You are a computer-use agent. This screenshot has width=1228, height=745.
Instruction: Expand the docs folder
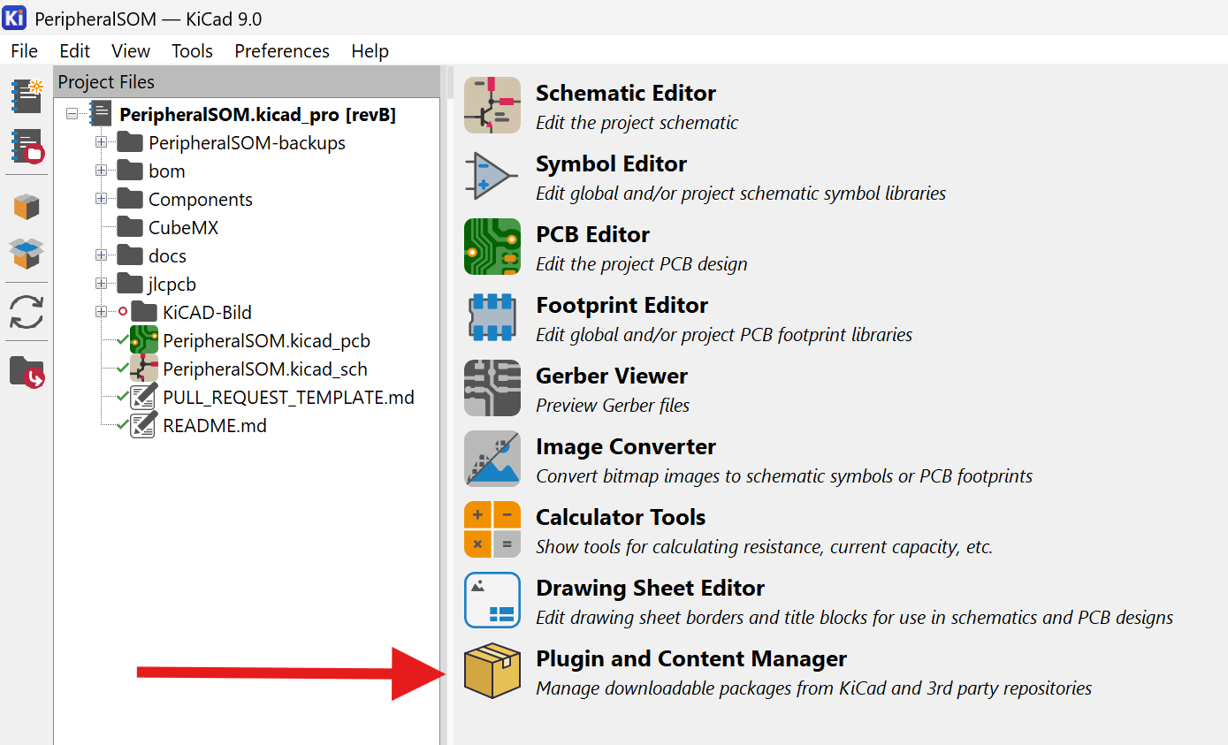pos(103,255)
